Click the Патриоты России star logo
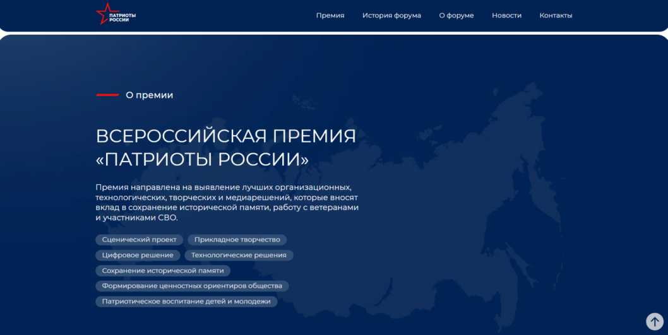 point(116,14)
